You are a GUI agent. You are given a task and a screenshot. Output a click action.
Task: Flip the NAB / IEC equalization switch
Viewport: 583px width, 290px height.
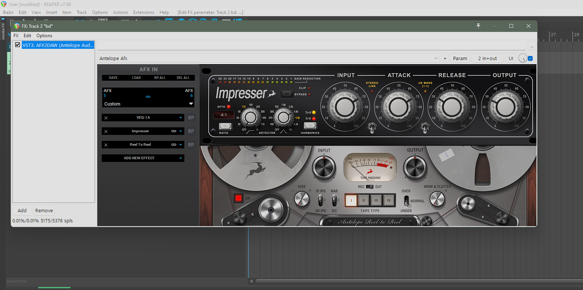[x=334, y=200]
